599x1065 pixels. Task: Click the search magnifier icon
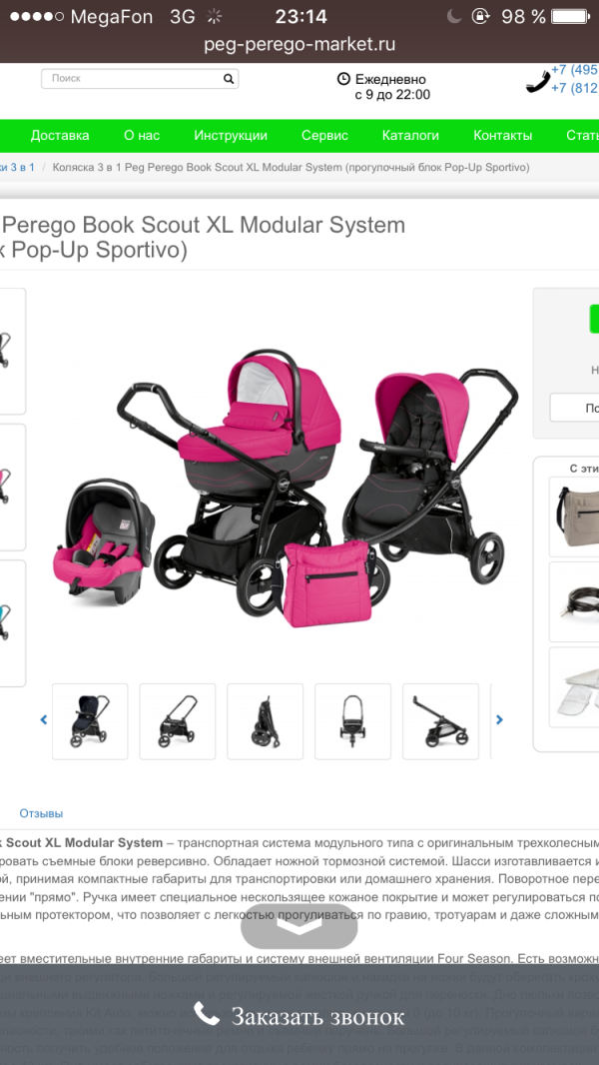click(229, 79)
